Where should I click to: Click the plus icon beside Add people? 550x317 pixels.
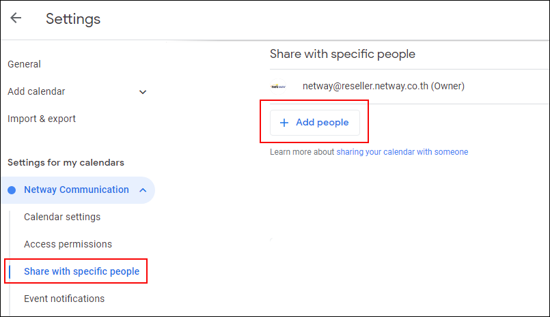(284, 123)
